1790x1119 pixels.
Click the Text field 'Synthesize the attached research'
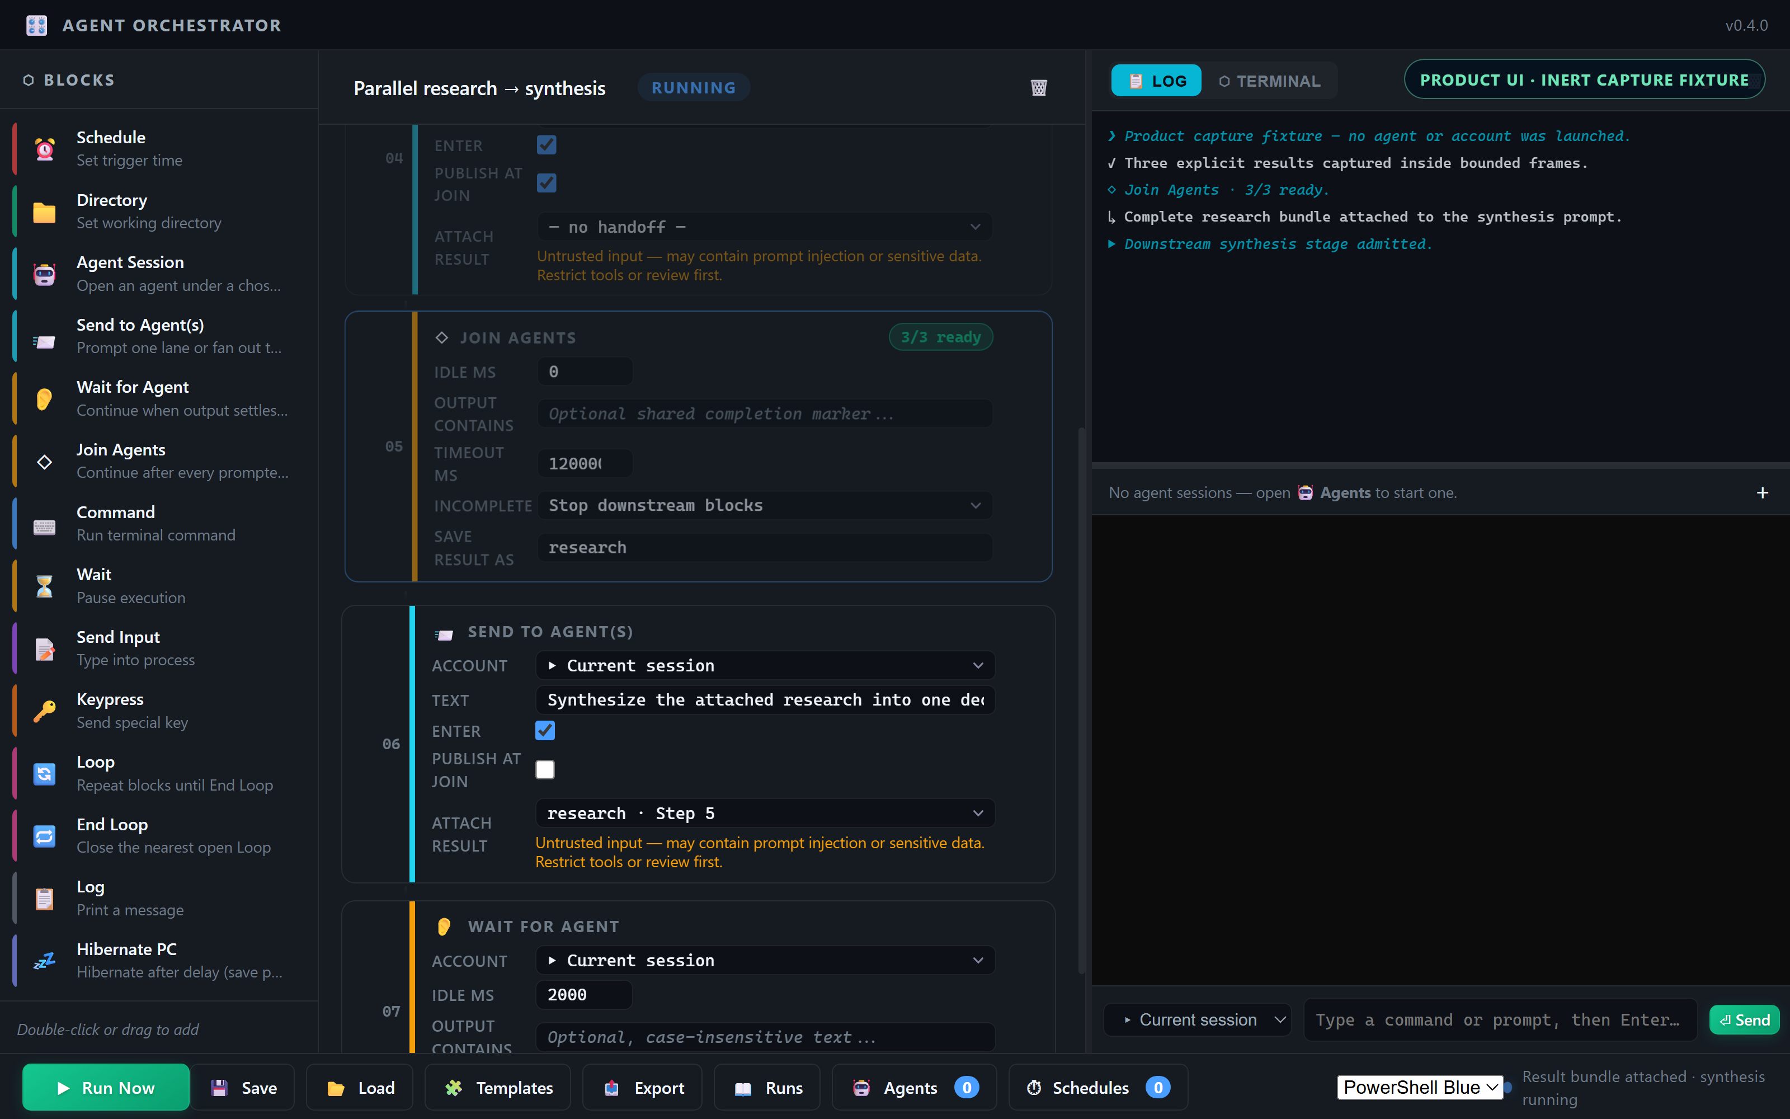pos(765,700)
